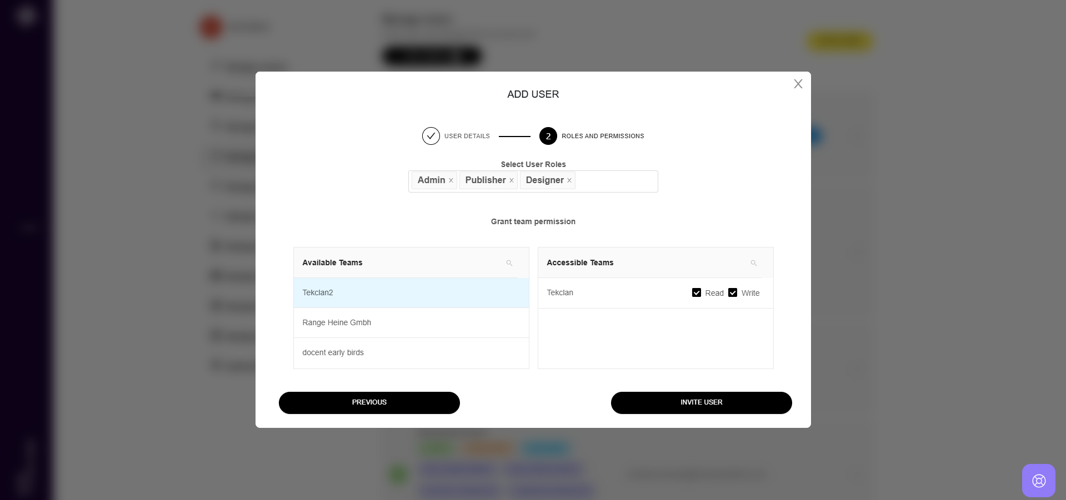Click the Invite User button

pyautogui.click(x=701, y=402)
